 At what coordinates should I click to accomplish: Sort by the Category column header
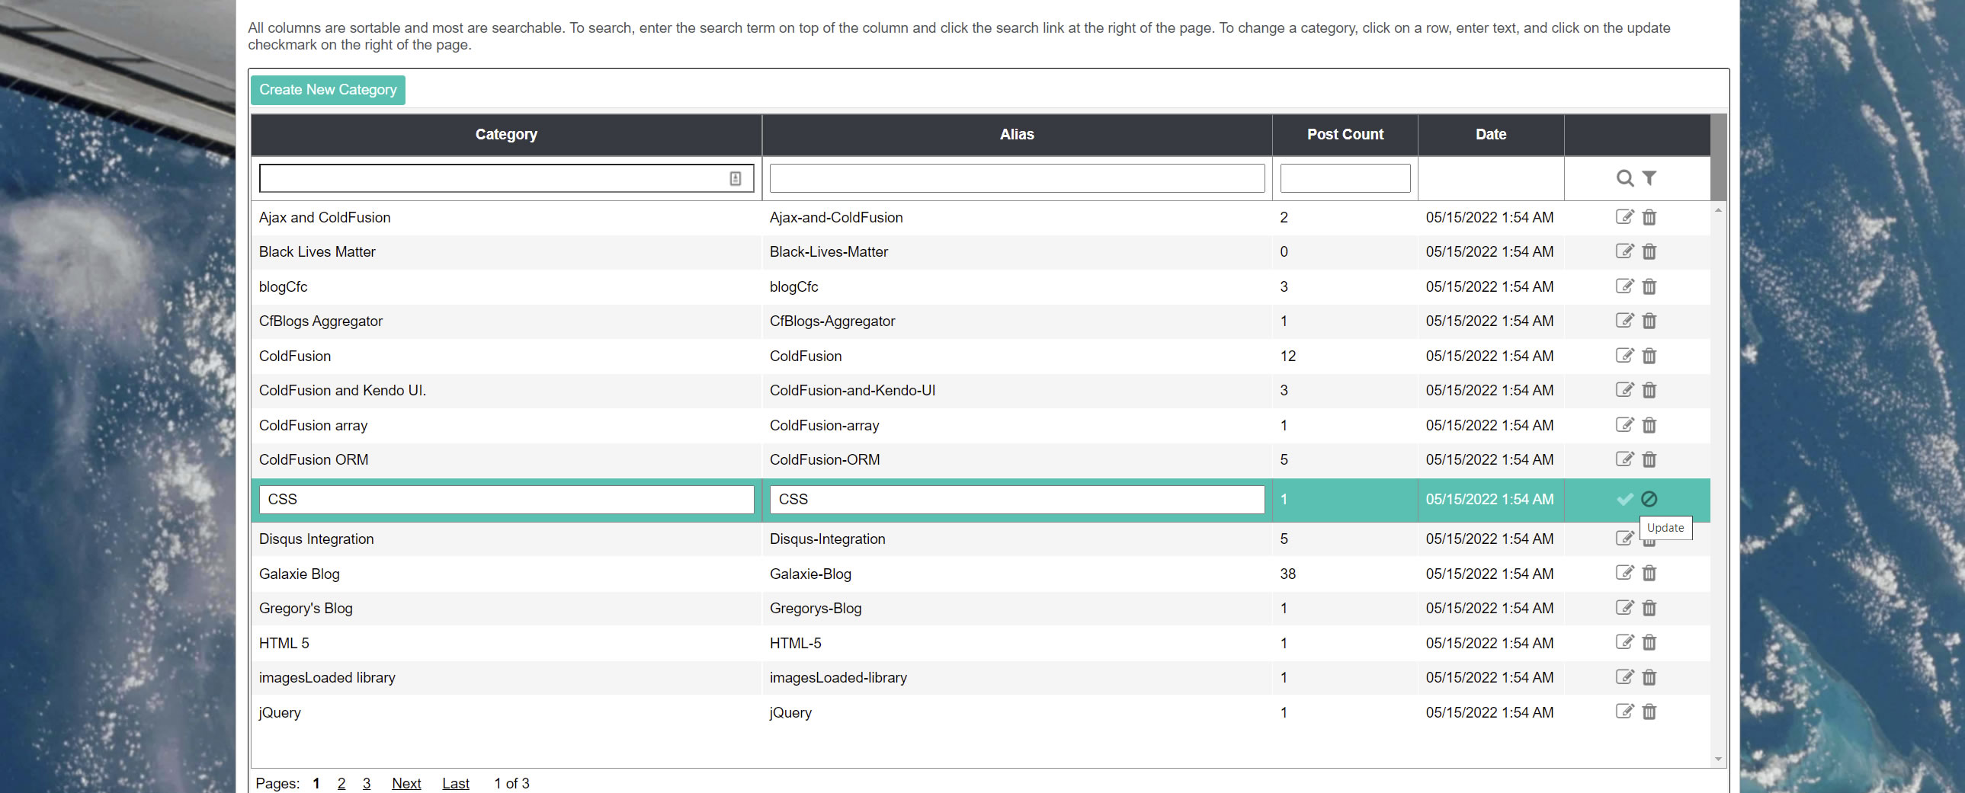pos(507,135)
